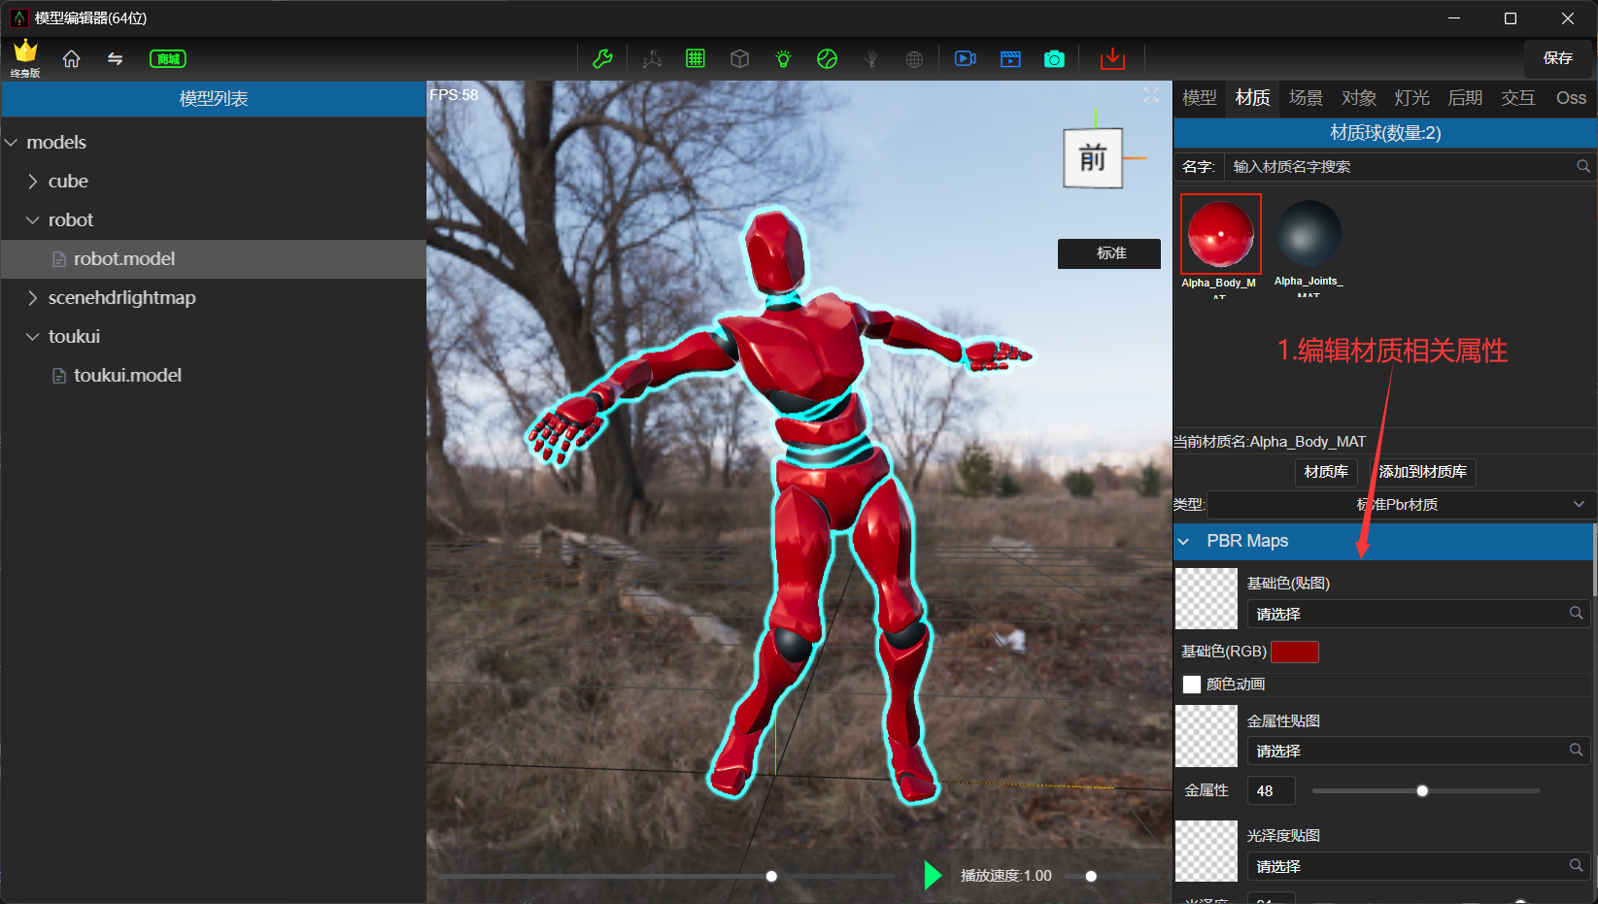This screenshot has height=904, width=1598.
Task: Click the swap arrows icon
Action: click(x=115, y=59)
